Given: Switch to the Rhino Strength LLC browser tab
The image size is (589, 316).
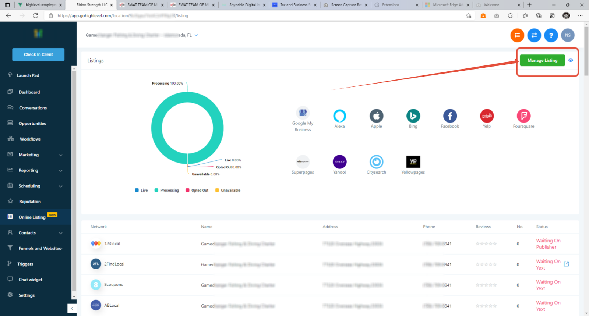Looking at the screenshot, I should (x=92, y=5).
